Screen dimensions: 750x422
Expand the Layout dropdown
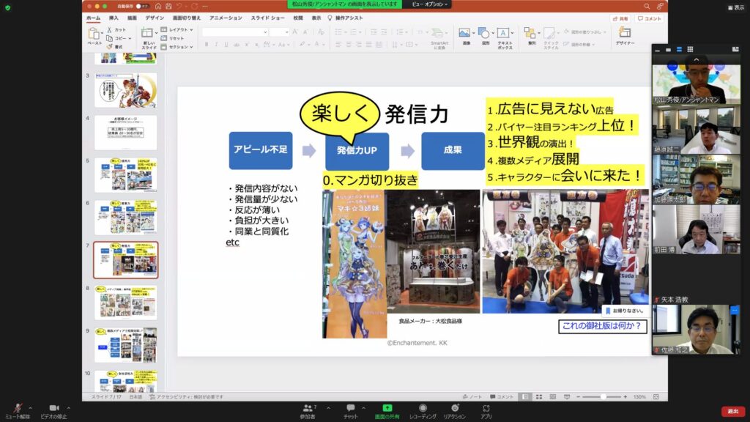pyautogui.click(x=177, y=29)
